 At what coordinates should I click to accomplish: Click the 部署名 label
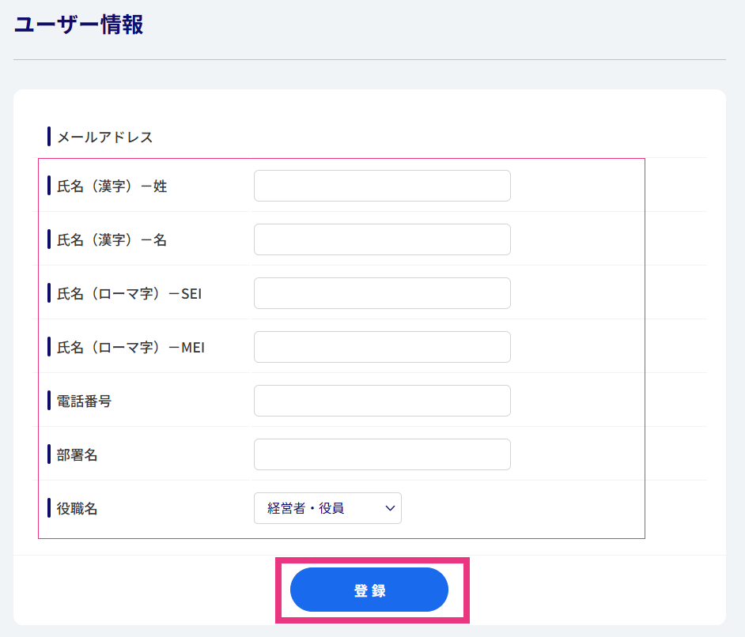[77, 454]
